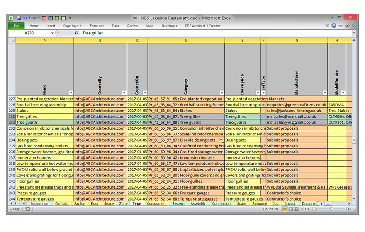The height and width of the screenshot is (232, 365).
Task: Switch to the Instruction sheet tab
Action: tap(39, 204)
